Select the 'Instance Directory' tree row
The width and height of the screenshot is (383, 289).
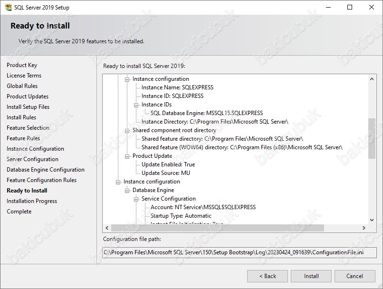(215, 122)
